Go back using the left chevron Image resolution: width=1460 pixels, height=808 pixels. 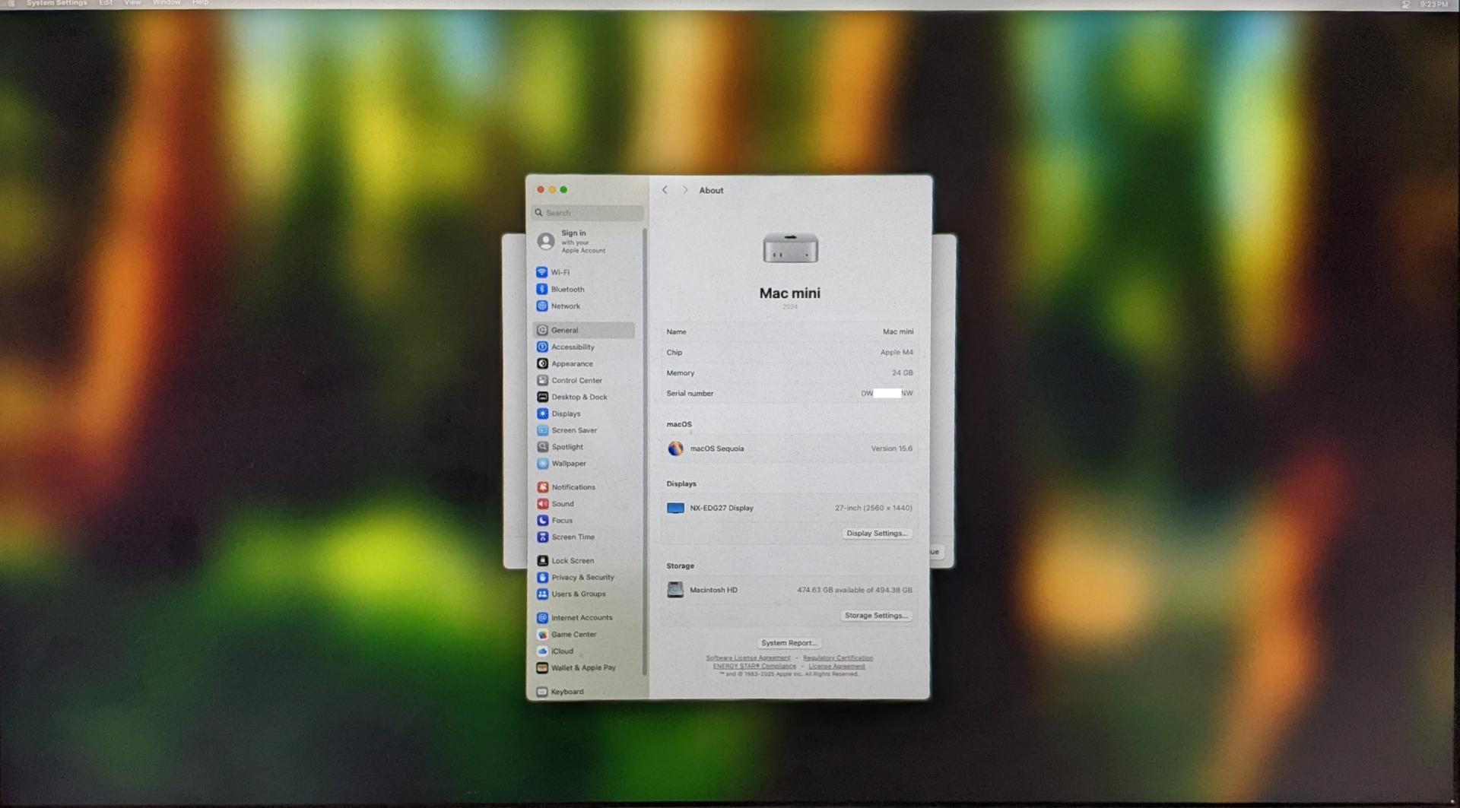665,190
